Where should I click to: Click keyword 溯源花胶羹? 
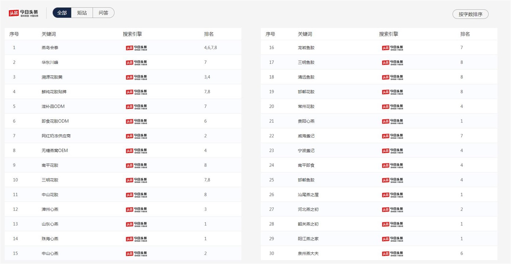click(x=52, y=77)
